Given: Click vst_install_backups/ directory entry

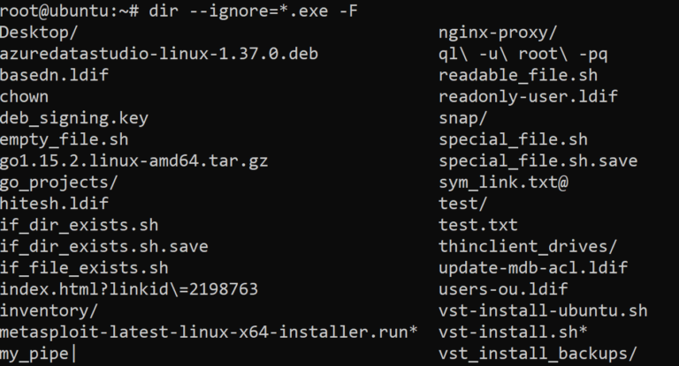Looking at the screenshot, I should (x=538, y=354).
